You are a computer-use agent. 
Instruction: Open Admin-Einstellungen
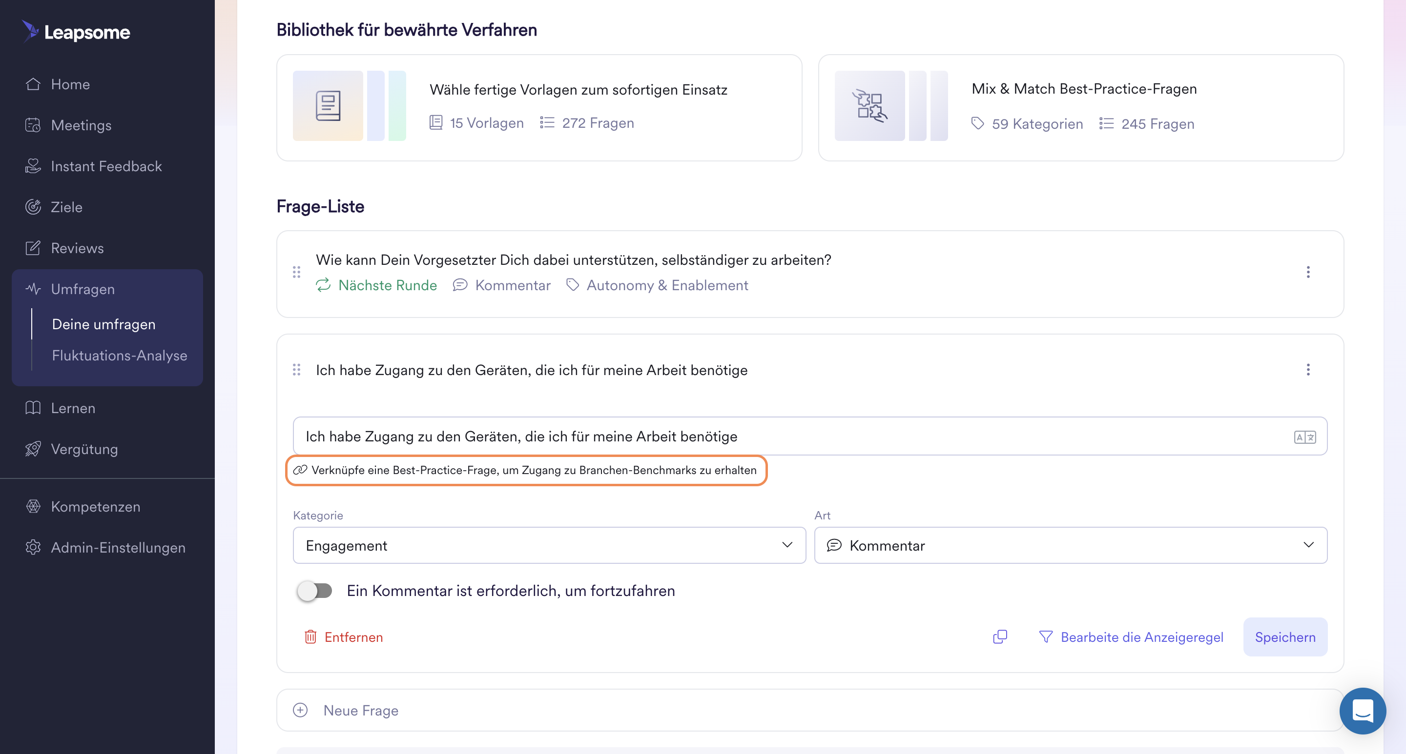[118, 547]
